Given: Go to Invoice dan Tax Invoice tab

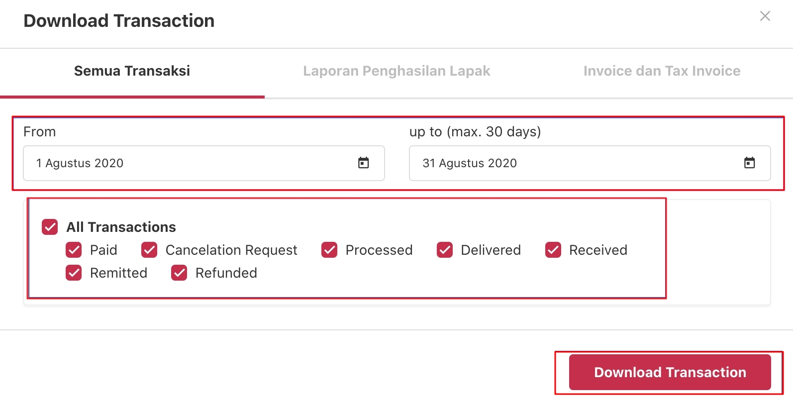Looking at the screenshot, I should click(x=662, y=71).
